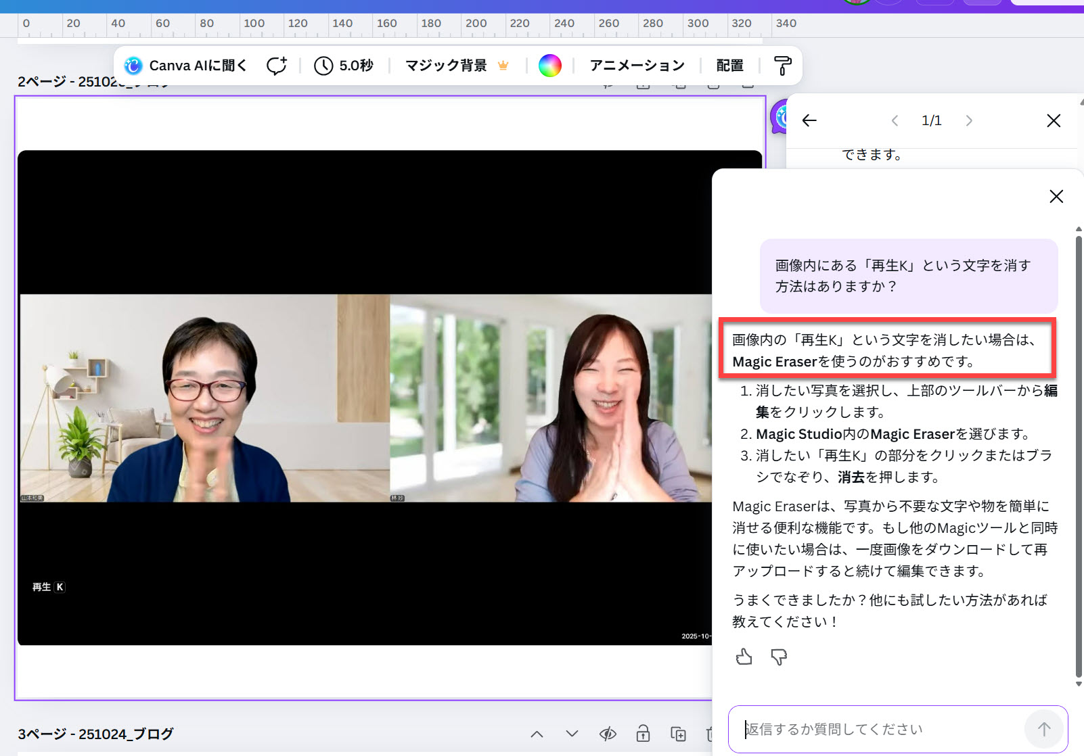Hide page 3 using the eye icon
This screenshot has width=1084, height=756.
pyautogui.click(x=608, y=734)
